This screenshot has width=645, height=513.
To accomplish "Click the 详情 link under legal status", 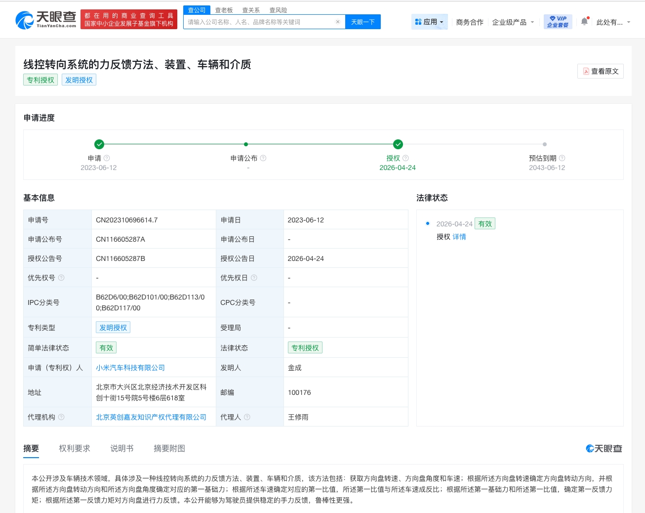I will pyautogui.click(x=459, y=237).
